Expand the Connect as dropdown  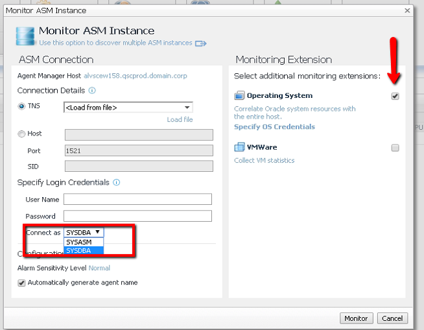83,232
